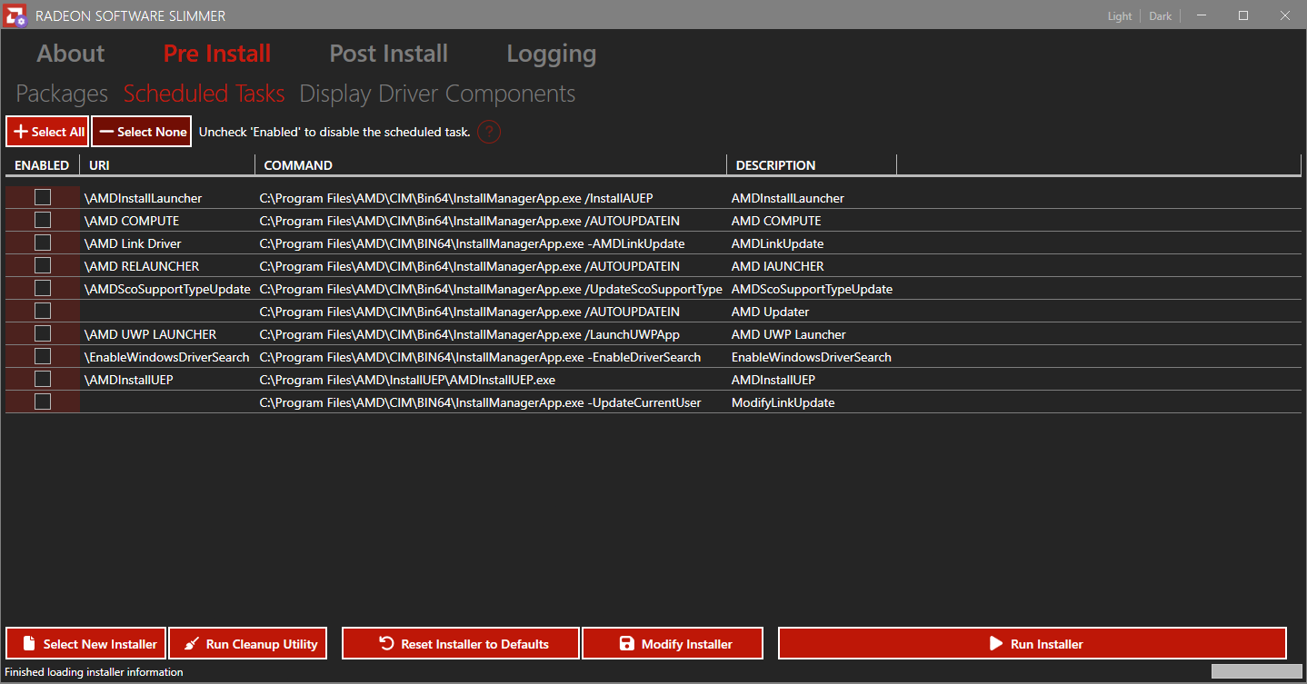1307x684 pixels.
Task: Click the progress bar in the status bar
Action: coord(1256,671)
